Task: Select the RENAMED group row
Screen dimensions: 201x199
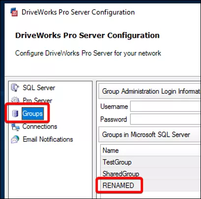Action: coord(151,185)
